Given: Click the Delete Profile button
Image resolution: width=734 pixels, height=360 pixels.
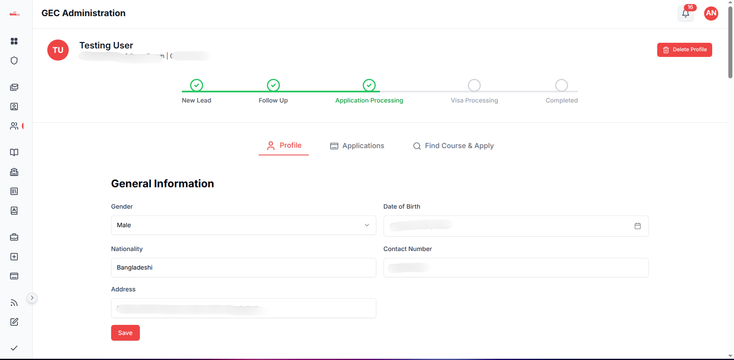Looking at the screenshot, I should click(684, 50).
